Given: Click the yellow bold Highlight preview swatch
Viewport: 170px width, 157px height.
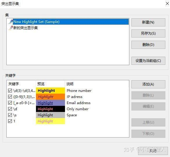Looking at the screenshot, I should click(x=50, y=90).
